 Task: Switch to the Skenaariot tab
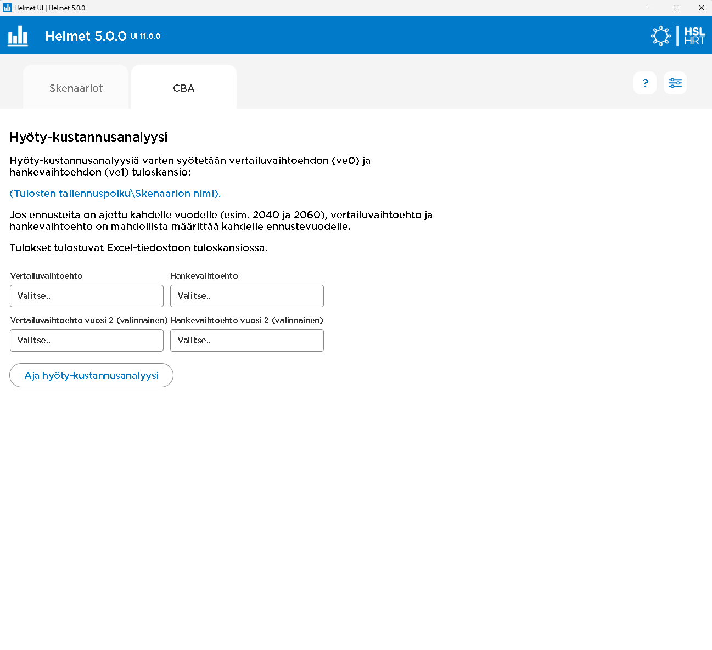(76, 88)
